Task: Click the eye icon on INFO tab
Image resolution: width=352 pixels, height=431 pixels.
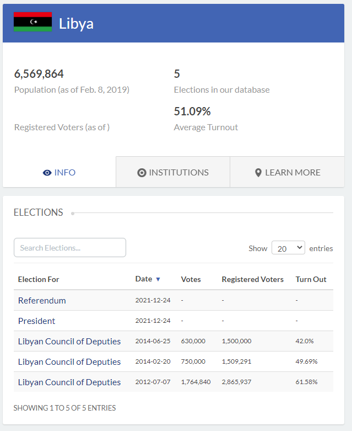Action: pos(47,173)
